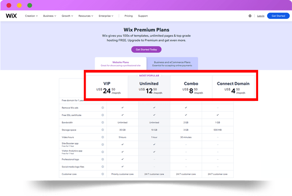Open the Bandwidth info tooltip icon
Image resolution: width=292 pixels, height=196 pixels.
tap(102, 122)
